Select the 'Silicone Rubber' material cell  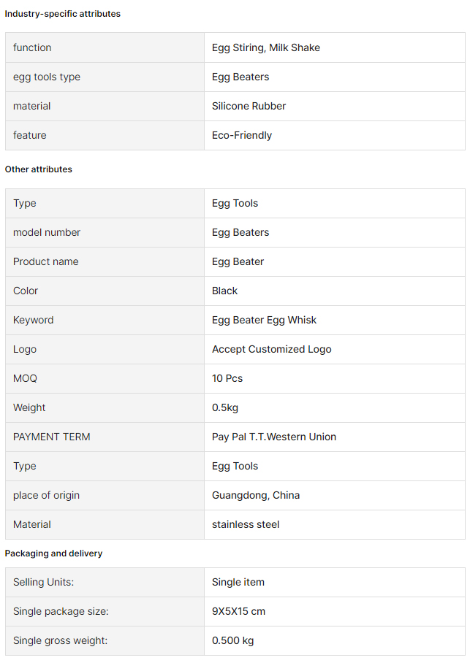click(x=335, y=106)
